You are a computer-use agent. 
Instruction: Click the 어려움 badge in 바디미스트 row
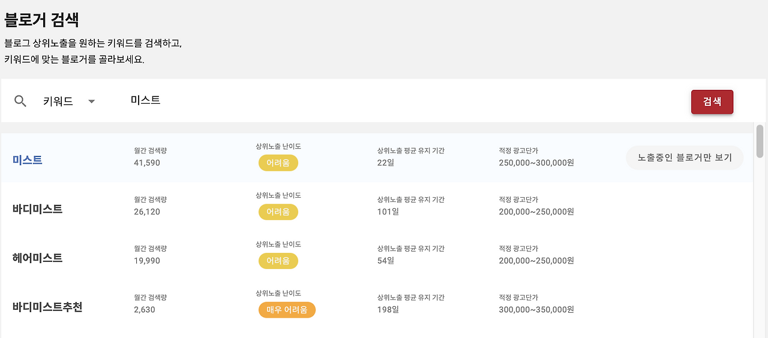click(x=278, y=212)
